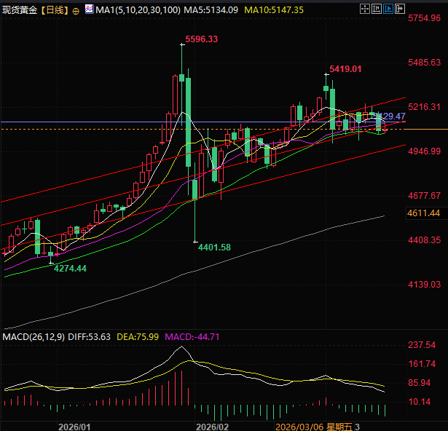The height and width of the screenshot is (431, 448).
Task: Click the DEA:75.99 value
Action: point(138,337)
